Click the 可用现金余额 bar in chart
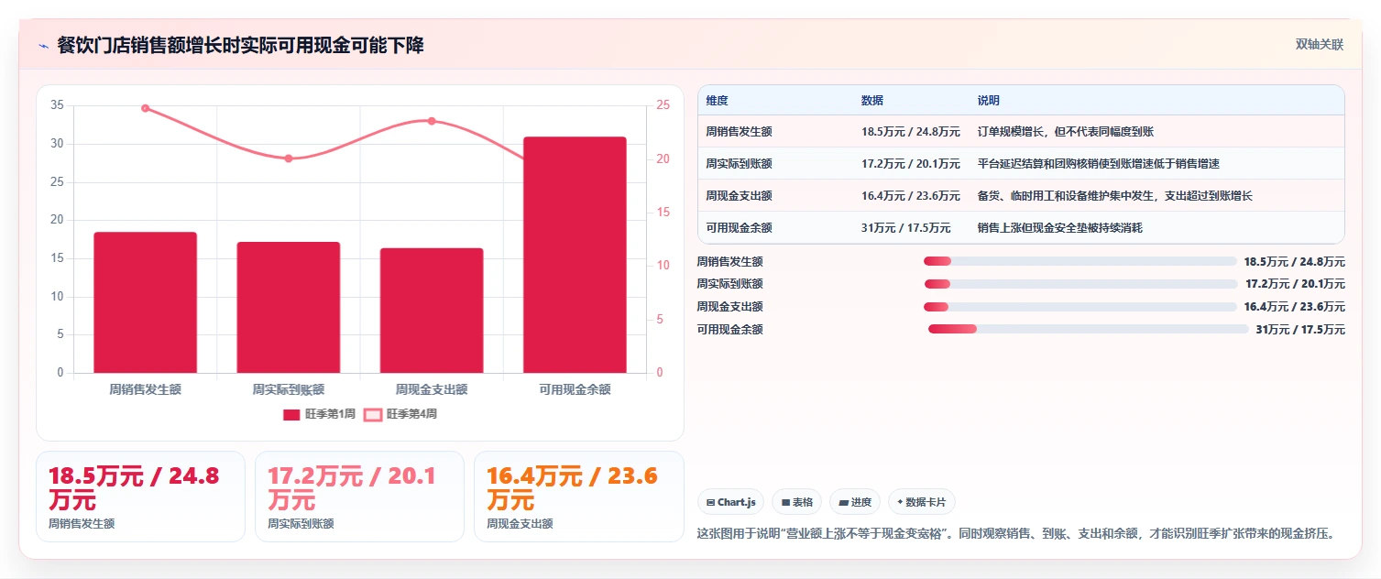 pos(575,255)
